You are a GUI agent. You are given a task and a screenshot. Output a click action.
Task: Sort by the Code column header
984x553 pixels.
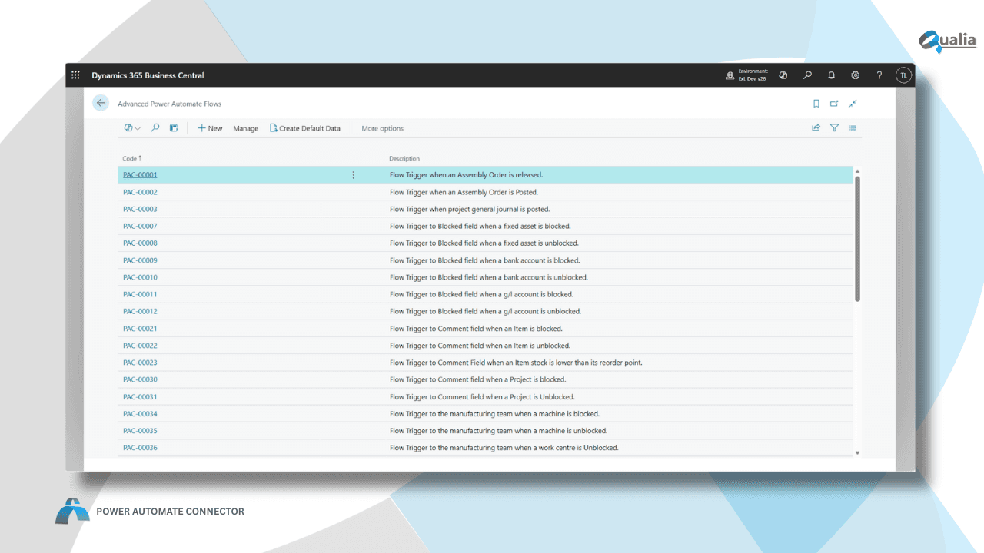[132, 158]
